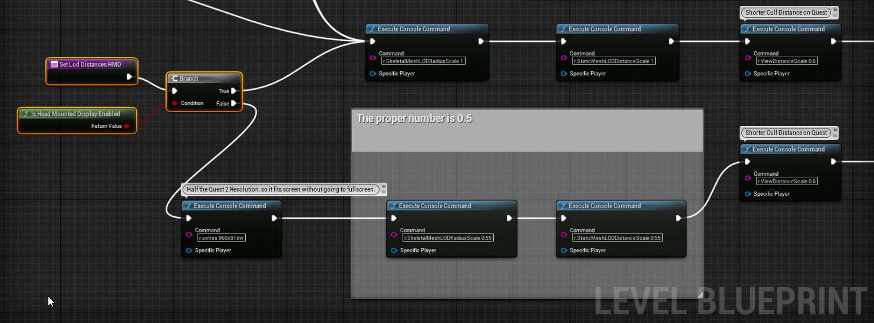Select the Set Lod Distances HMD event node

(91, 64)
